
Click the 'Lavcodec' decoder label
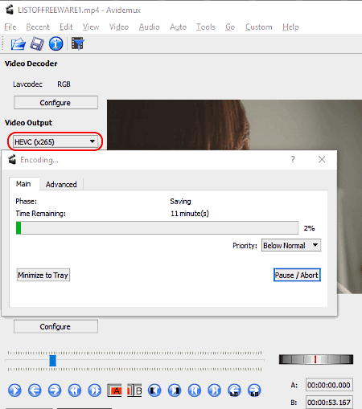click(x=27, y=84)
